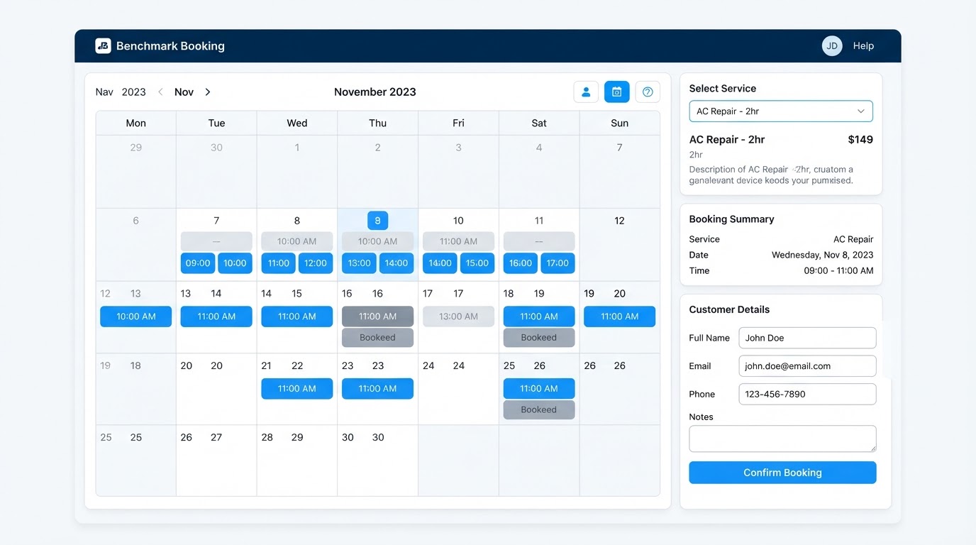Pick the 13:00 slot beside 14:00

(360, 263)
